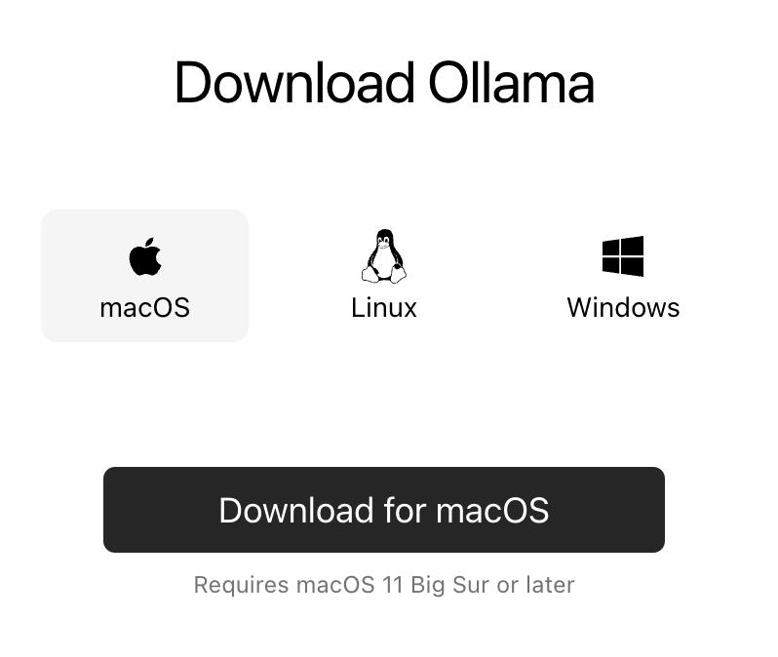Click the Download for macOS button
This screenshot has width=778, height=657.
[x=384, y=510]
